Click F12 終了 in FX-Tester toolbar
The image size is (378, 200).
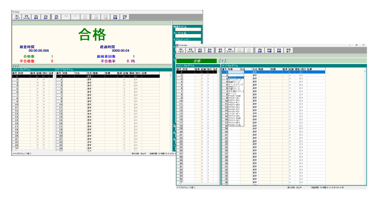pos(125,17)
